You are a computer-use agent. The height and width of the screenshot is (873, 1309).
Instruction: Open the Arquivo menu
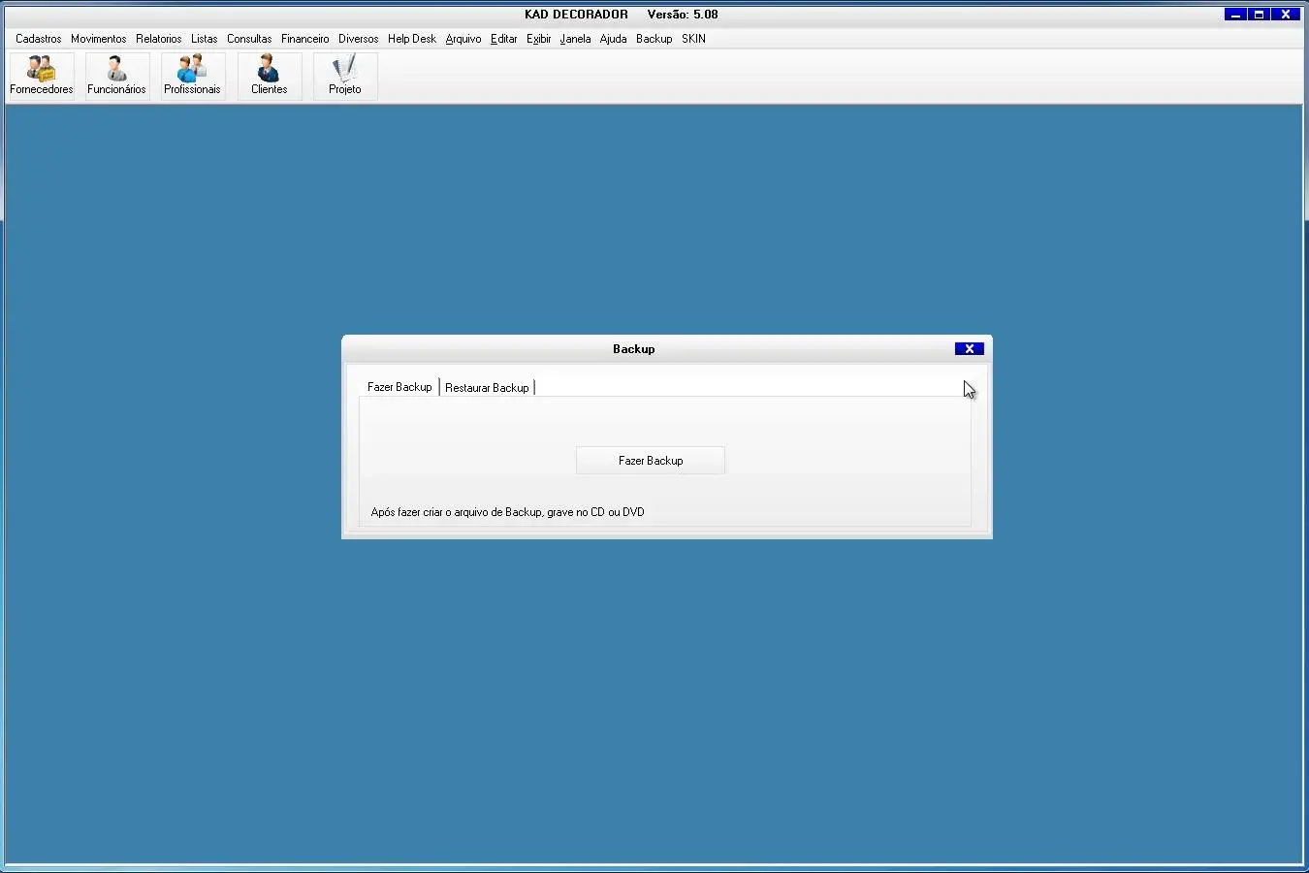pyautogui.click(x=463, y=39)
